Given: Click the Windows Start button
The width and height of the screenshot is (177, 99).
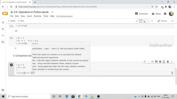Looking at the screenshot, I should [x=3, y=97].
